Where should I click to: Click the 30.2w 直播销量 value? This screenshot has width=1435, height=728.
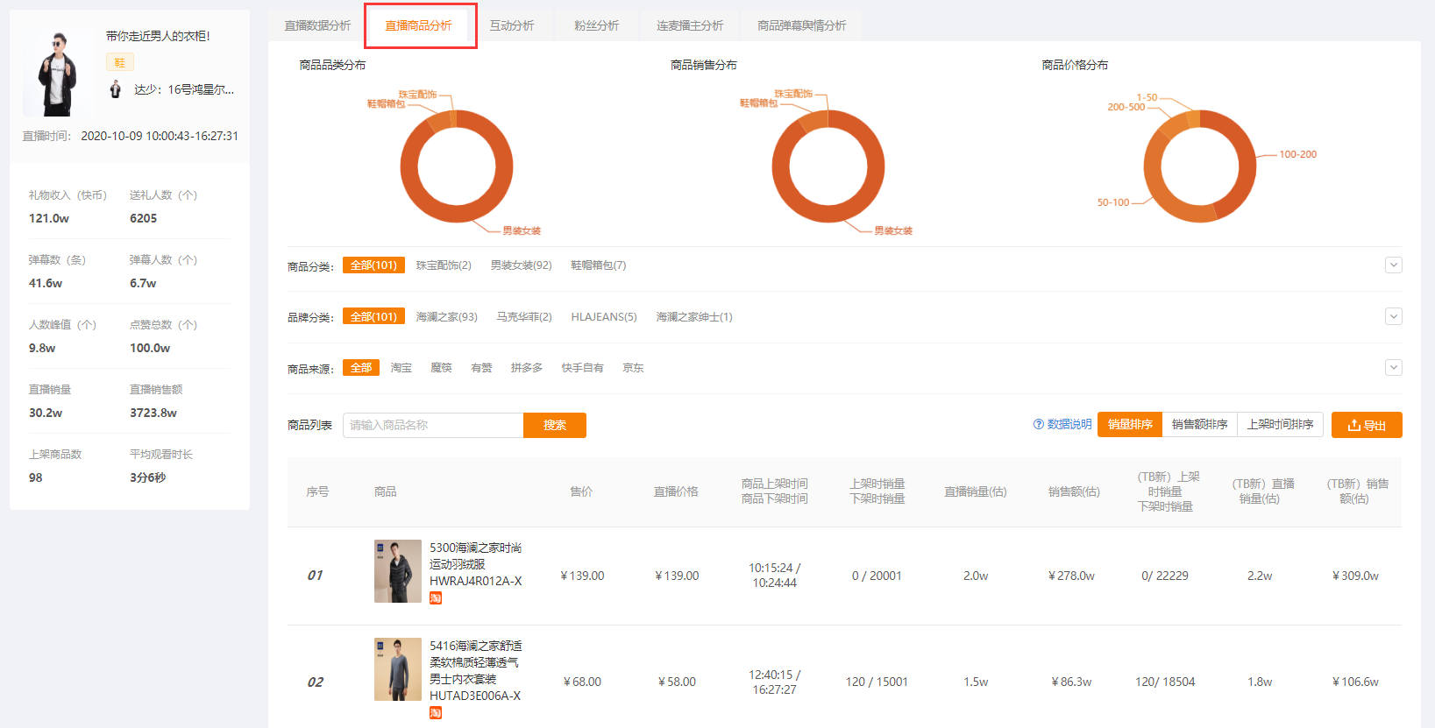tap(46, 413)
